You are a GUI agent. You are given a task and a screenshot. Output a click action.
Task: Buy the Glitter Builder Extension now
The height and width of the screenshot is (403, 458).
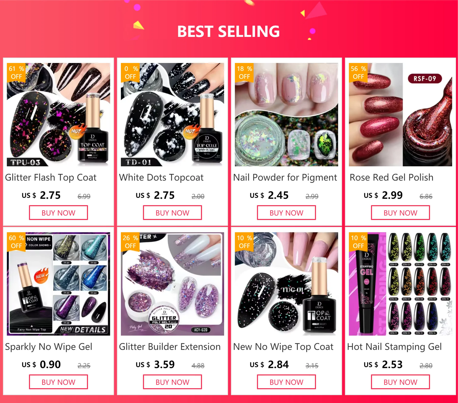coord(172,382)
